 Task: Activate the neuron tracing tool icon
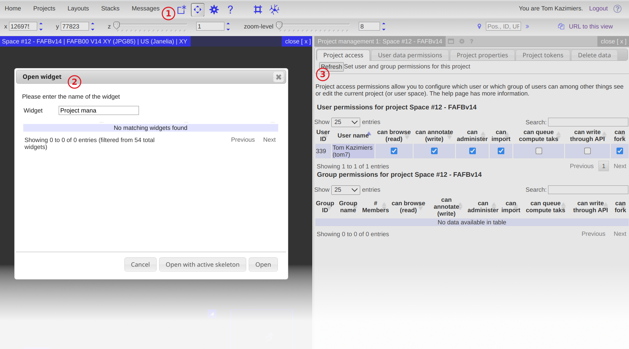(274, 9)
